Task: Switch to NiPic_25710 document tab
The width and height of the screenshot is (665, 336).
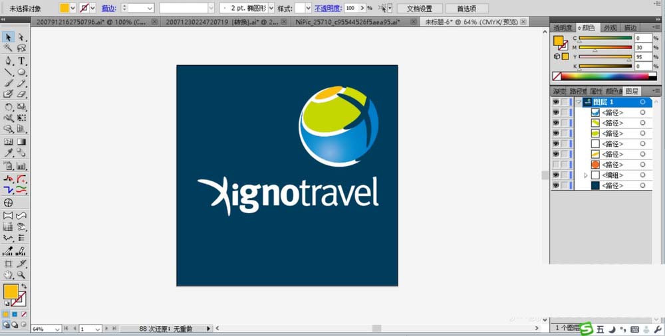Action: coord(347,22)
